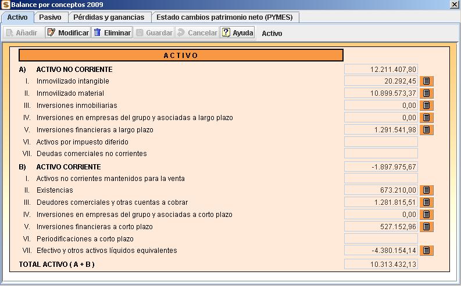Open calculator icon for Existencias

(x=427, y=190)
